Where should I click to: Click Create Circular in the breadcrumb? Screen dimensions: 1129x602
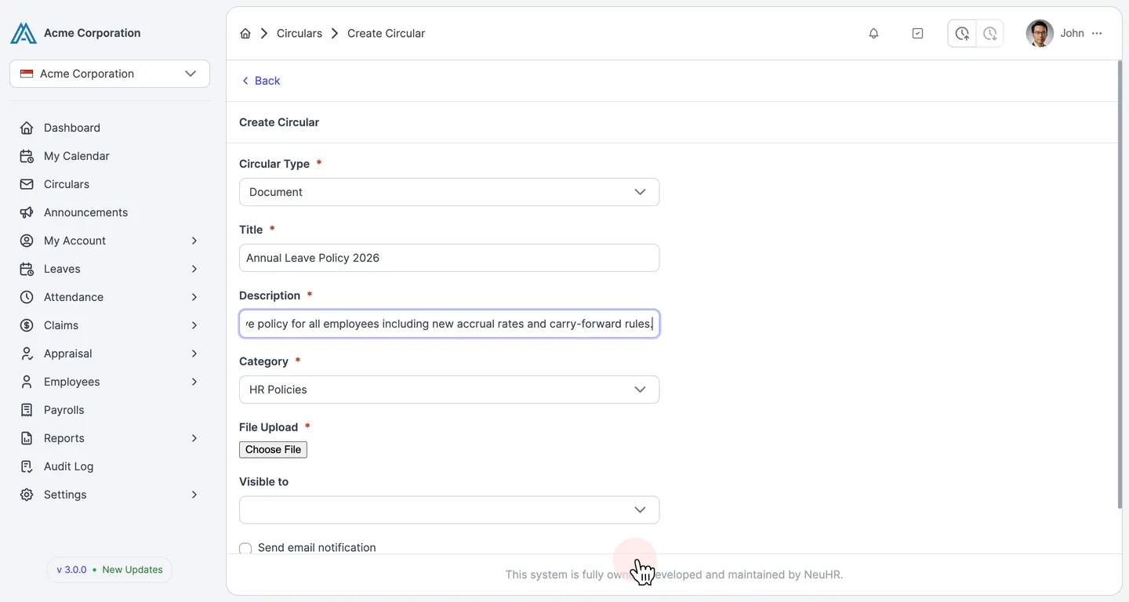tap(386, 33)
